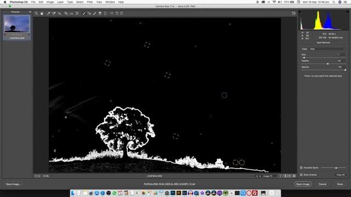Click the Feather slider handle

click(x=328, y=64)
